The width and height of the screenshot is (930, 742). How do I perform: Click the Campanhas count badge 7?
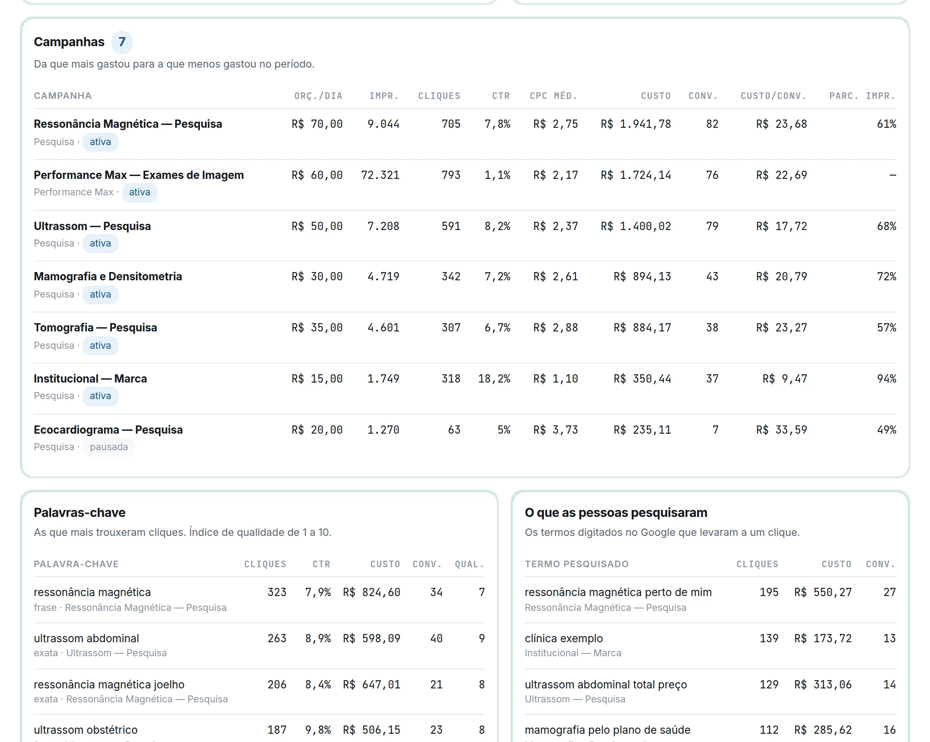(x=122, y=42)
